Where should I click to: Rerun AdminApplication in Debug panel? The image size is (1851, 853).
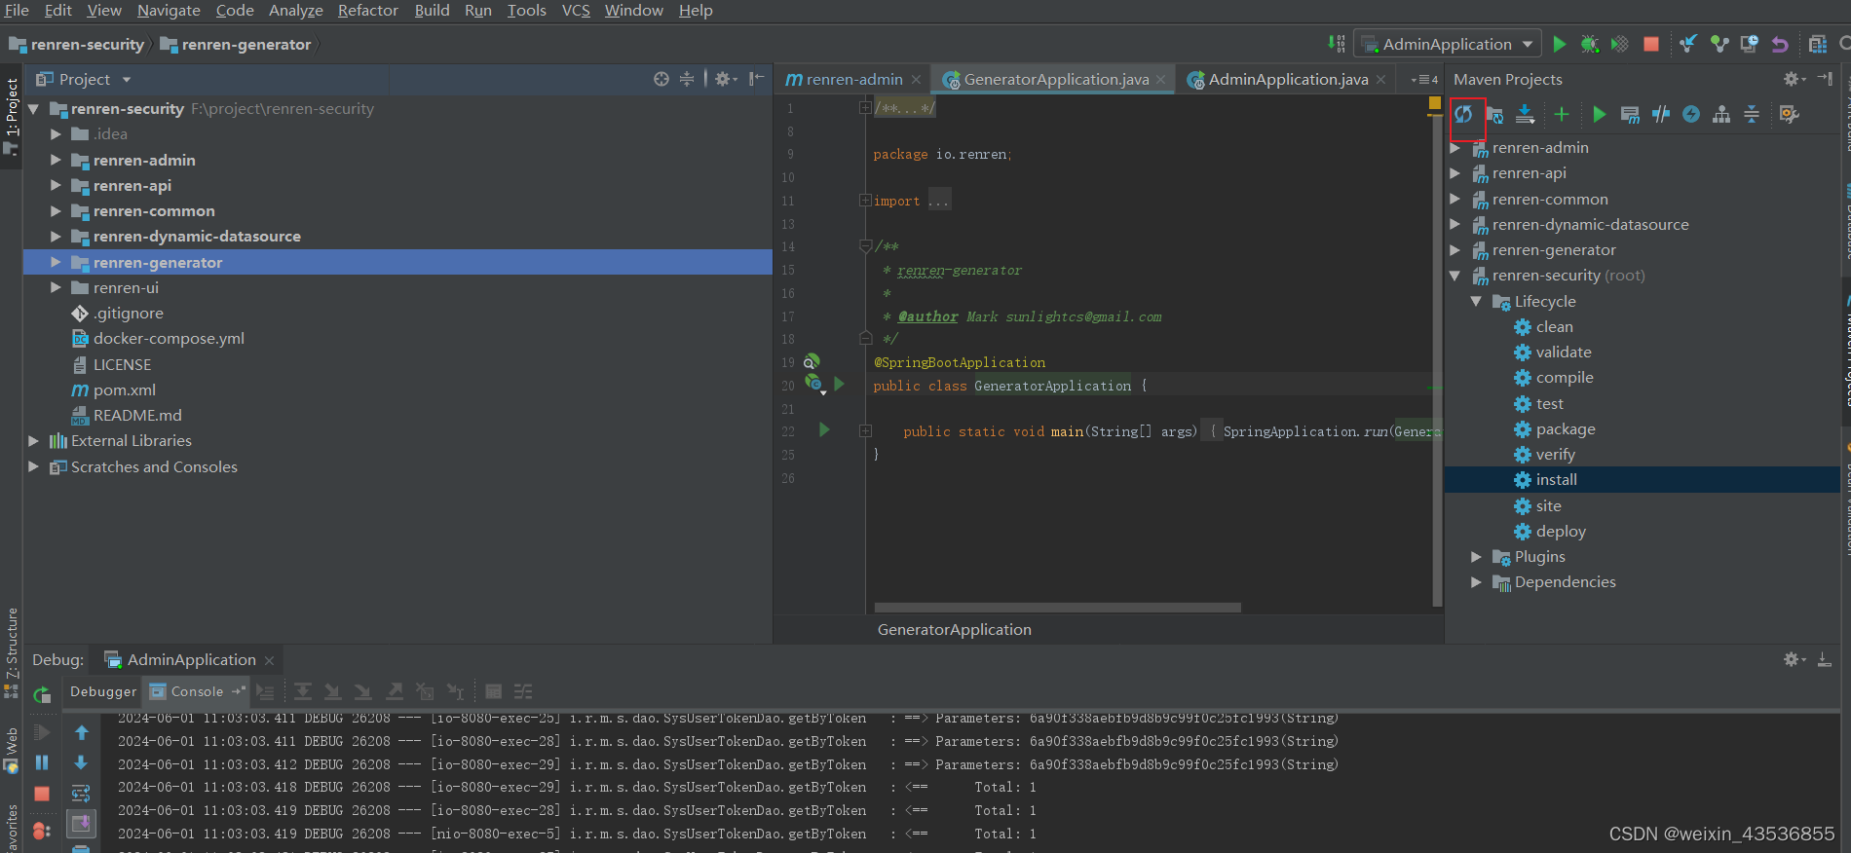pos(42,695)
